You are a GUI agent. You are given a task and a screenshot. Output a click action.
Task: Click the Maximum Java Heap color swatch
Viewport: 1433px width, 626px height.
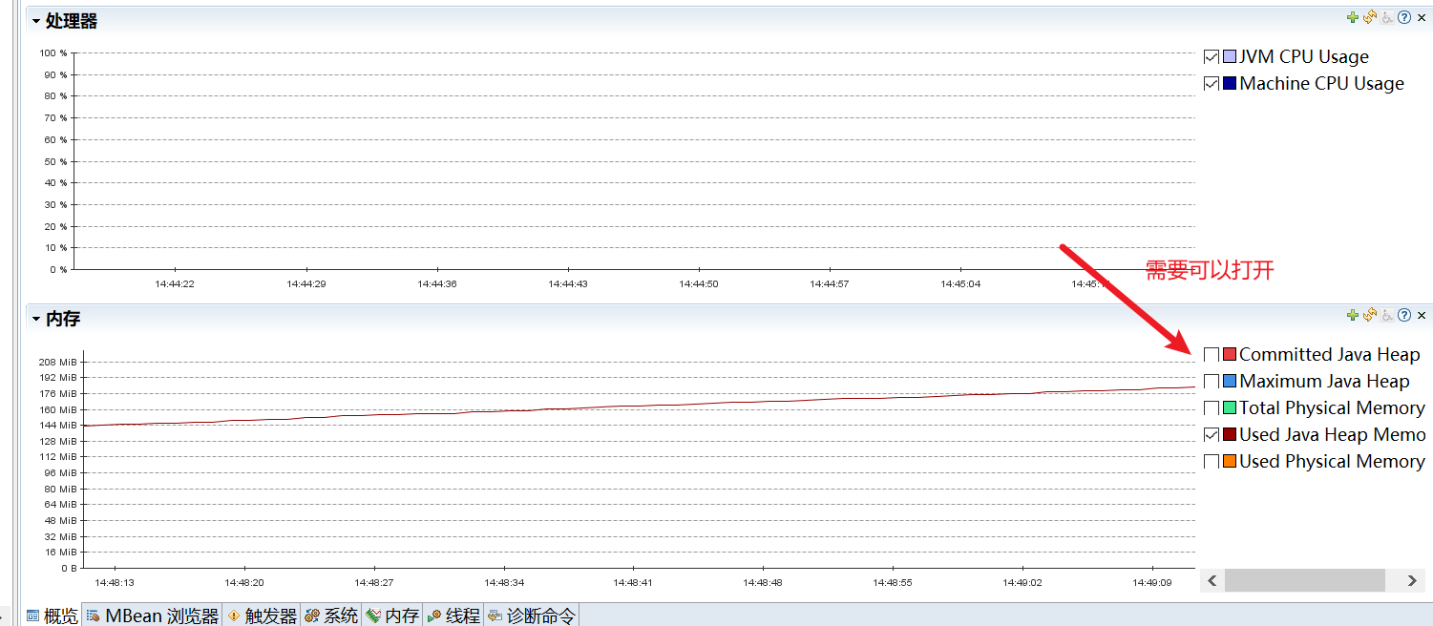point(1230,382)
